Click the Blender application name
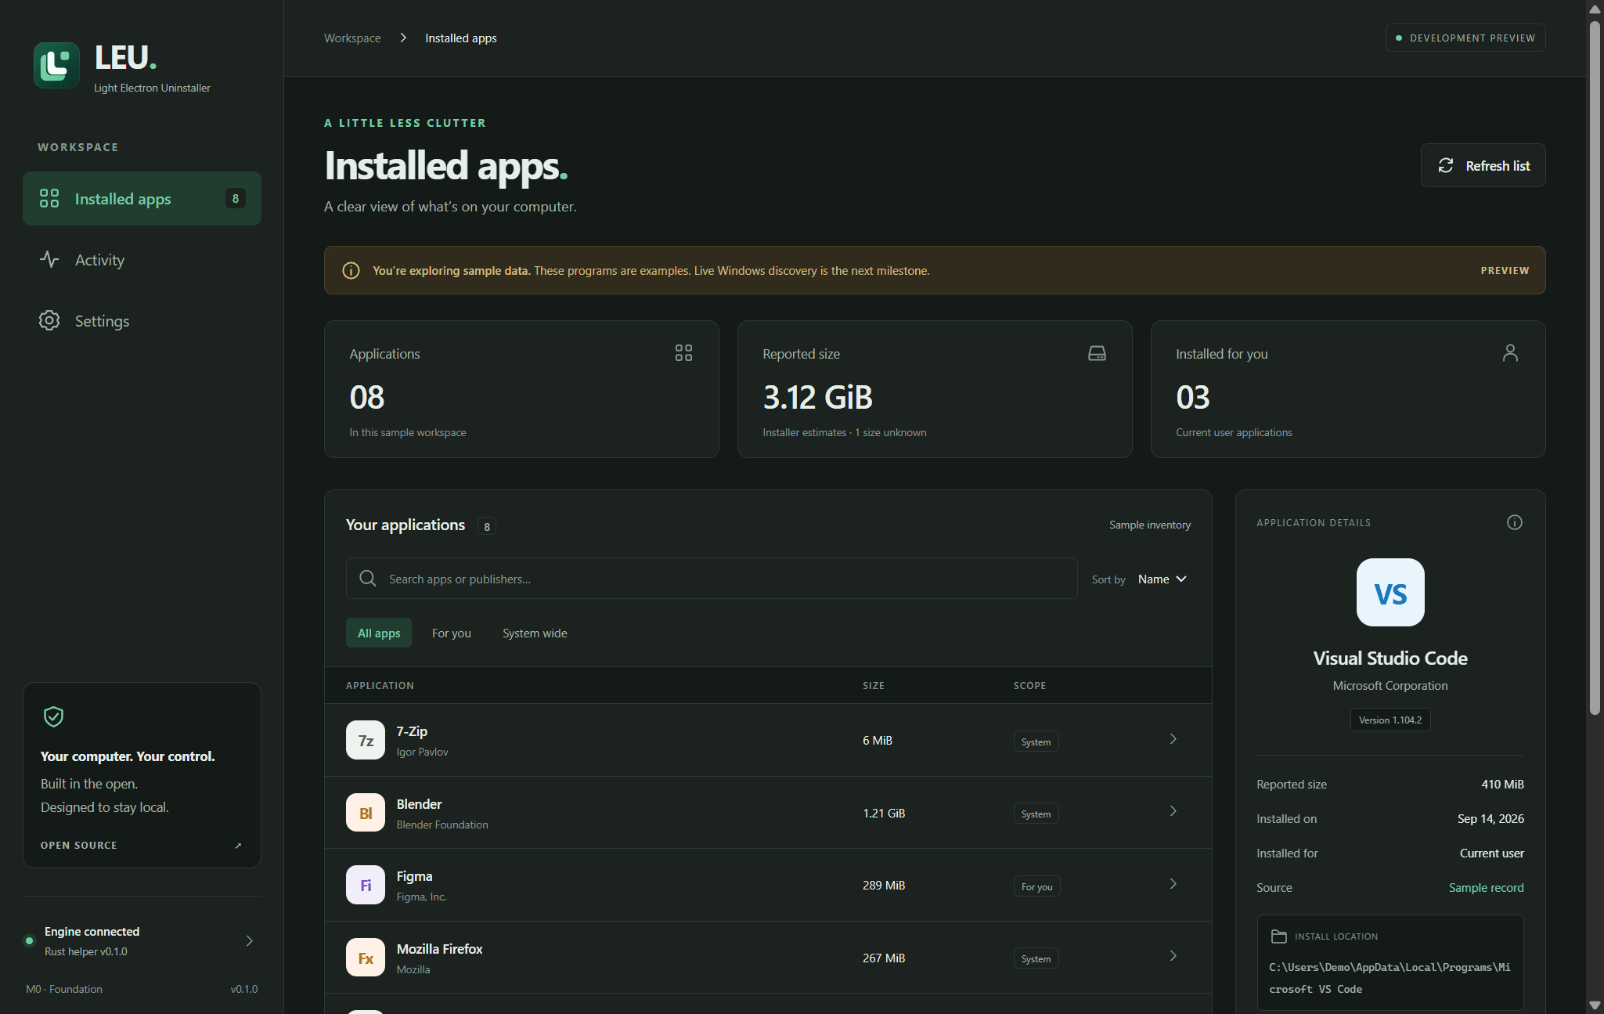Viewport: 1604px width, 1014px height. point(419,804)
